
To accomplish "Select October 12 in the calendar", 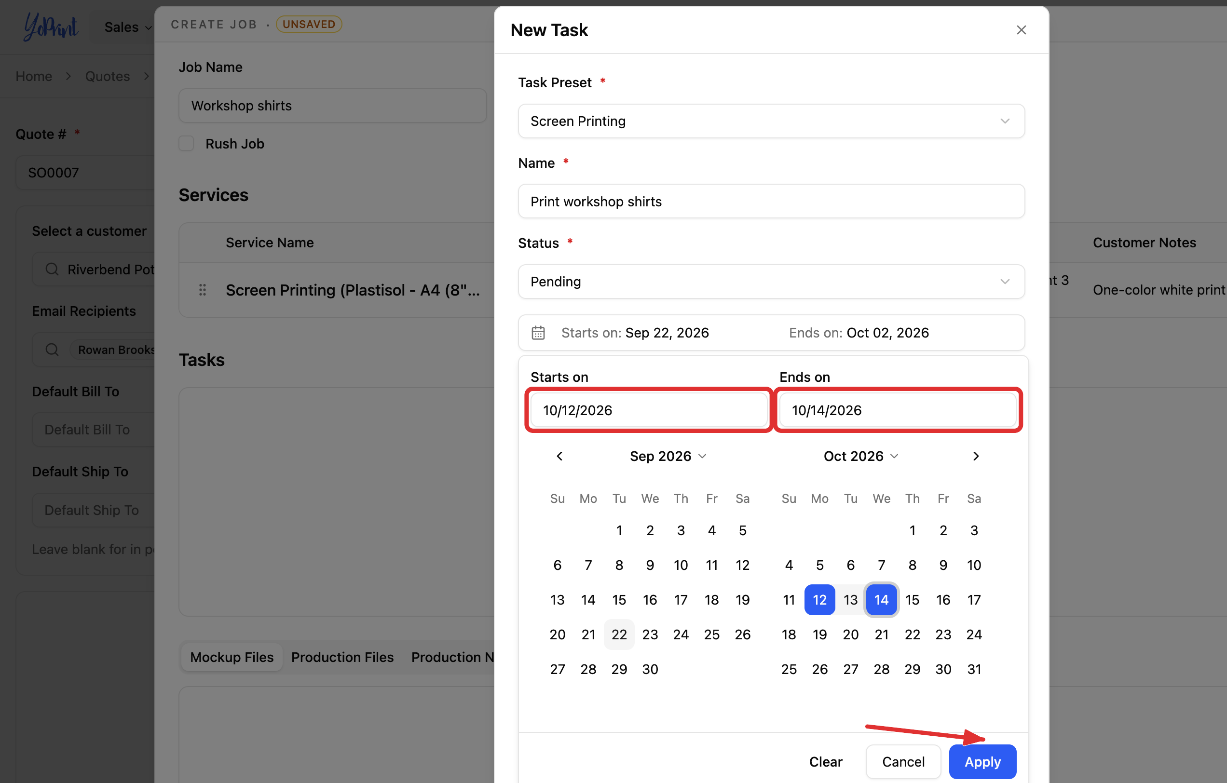I will pyautogui.click(x=819, y=600).
